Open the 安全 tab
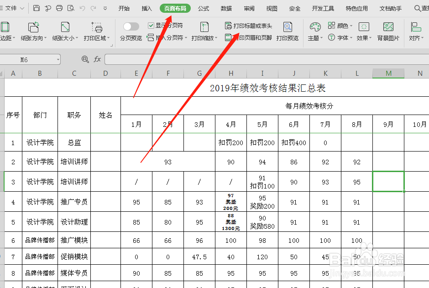 [x=295, y=9]
